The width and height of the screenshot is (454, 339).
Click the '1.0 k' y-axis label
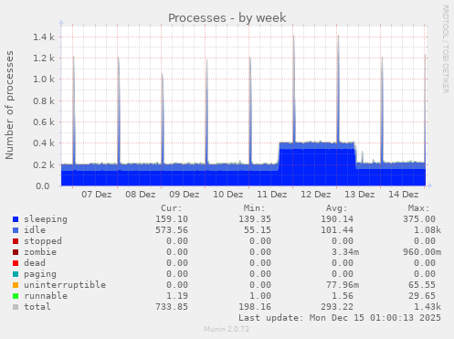click(44, 79)
